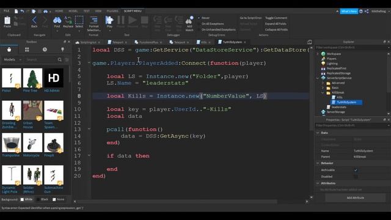
Task: Open the Recent clock tab in Toolbox
Action: tap(45, 50)
